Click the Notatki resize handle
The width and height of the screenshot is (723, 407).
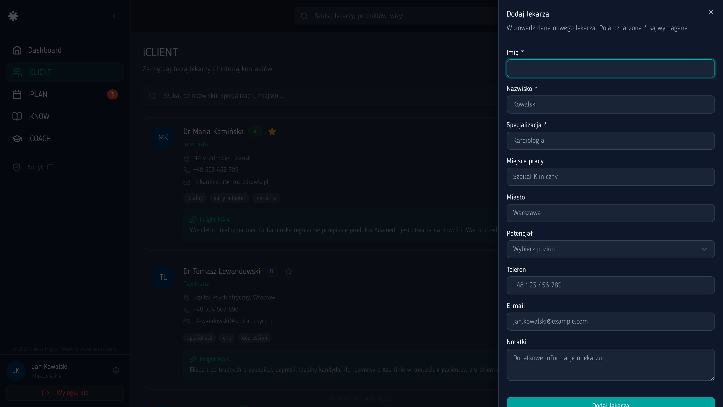click(712, 378)
